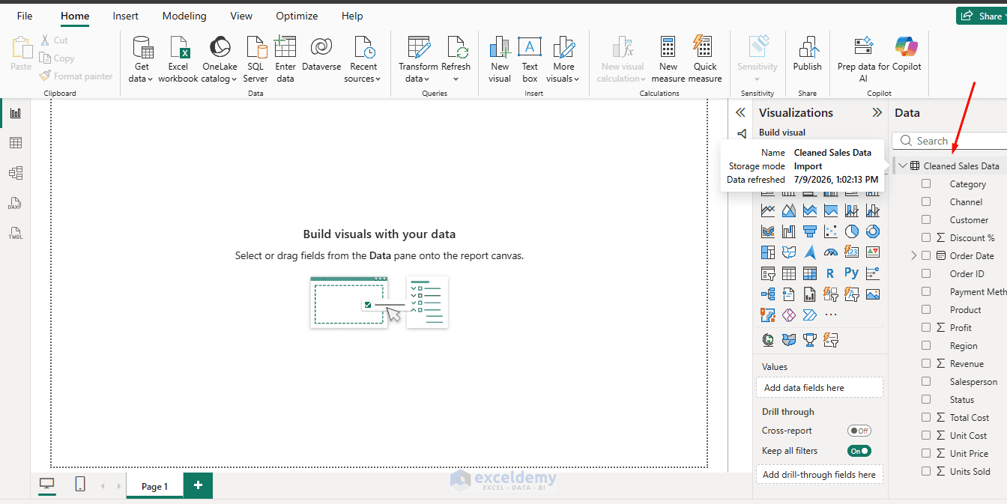Expand the Order Date hierarchy
This screenshot has width=1007, height=504.
tap(913, 255)
